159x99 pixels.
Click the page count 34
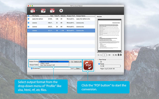coord(57,27)
